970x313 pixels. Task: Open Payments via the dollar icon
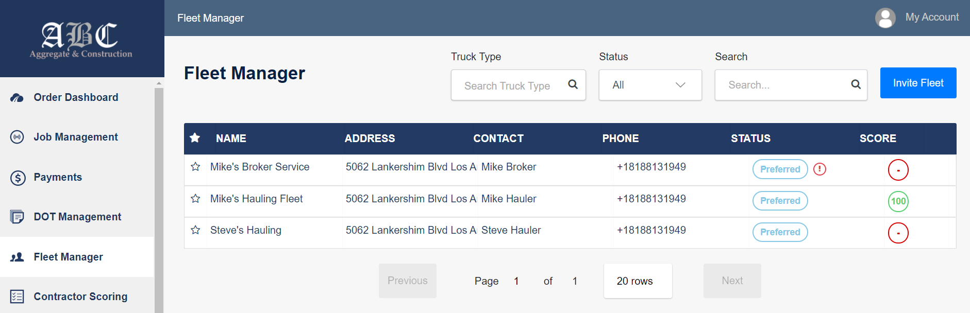[x=17, y=177]
